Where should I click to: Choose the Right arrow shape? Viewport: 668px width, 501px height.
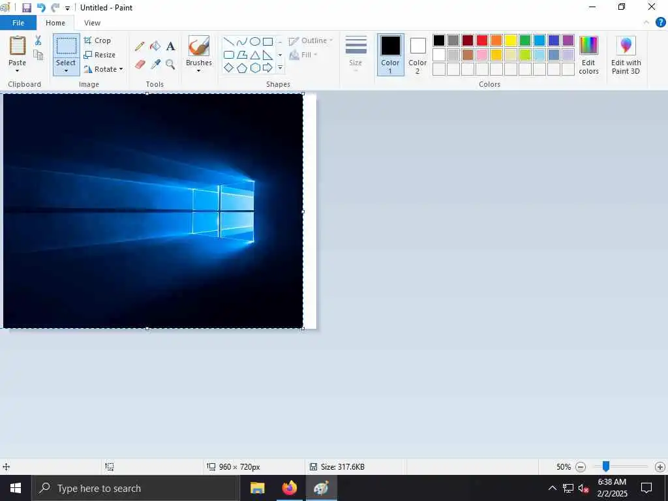pos(267,68)
